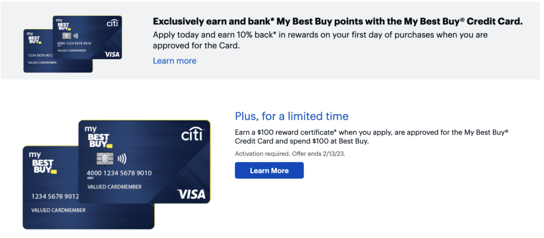
Task: Open the Learn more link in top banner
Action: pyautogui.click(x=174, y=61)
